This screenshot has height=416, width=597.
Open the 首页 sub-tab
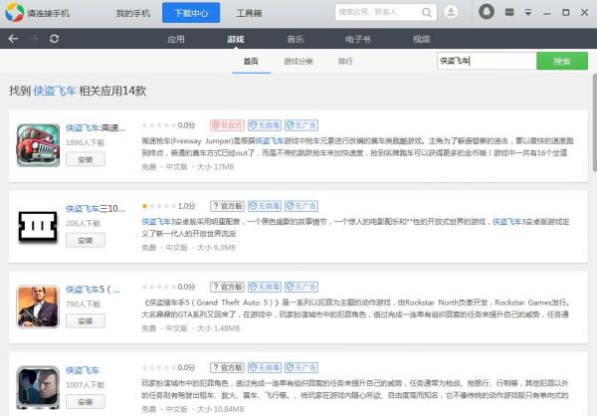point(251,62)
